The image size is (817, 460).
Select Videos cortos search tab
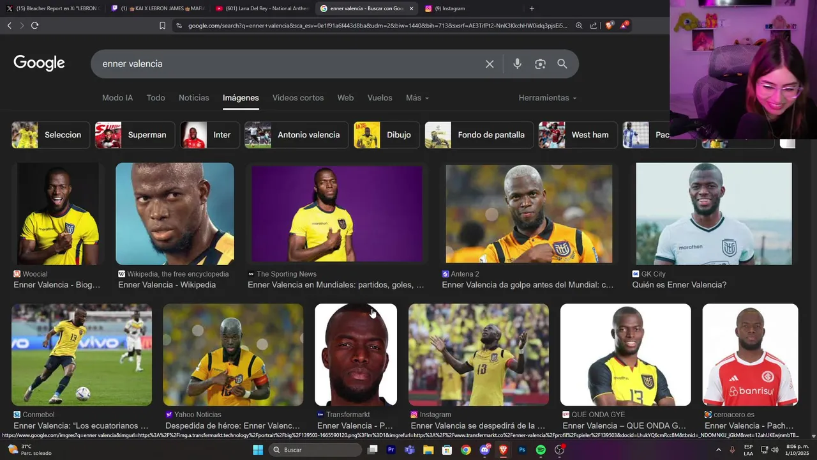[x=298, y=98]
